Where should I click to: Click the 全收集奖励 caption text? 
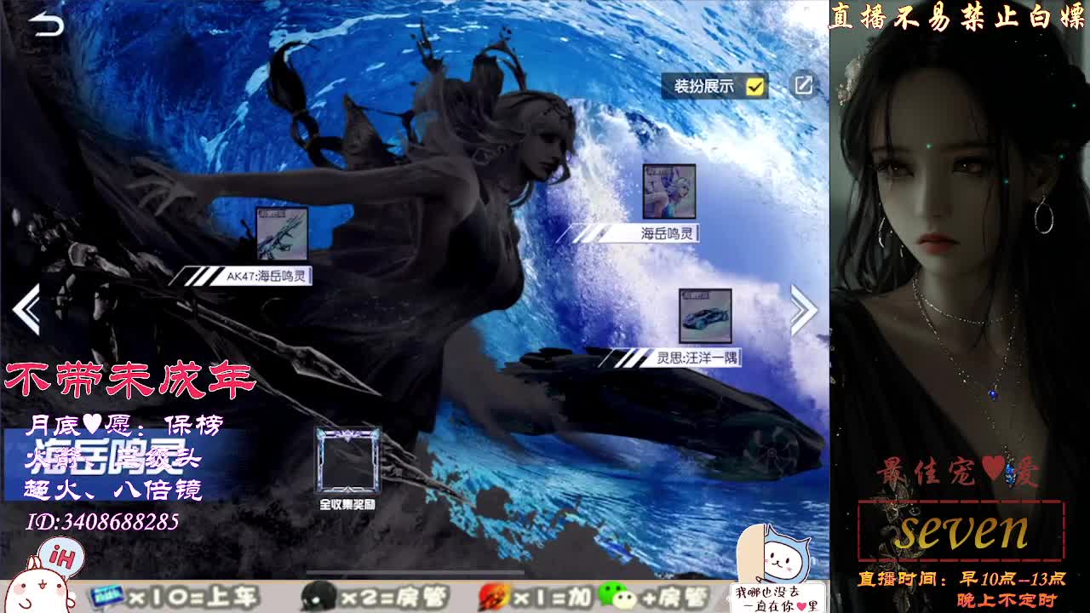(x=347, y=504)
